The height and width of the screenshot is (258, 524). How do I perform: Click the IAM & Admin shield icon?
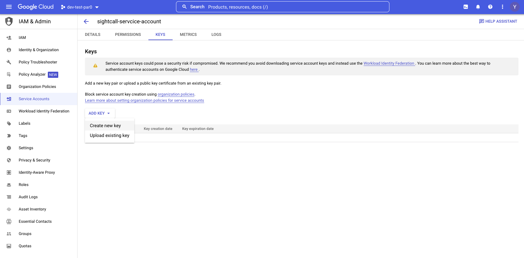coord(9,21)
